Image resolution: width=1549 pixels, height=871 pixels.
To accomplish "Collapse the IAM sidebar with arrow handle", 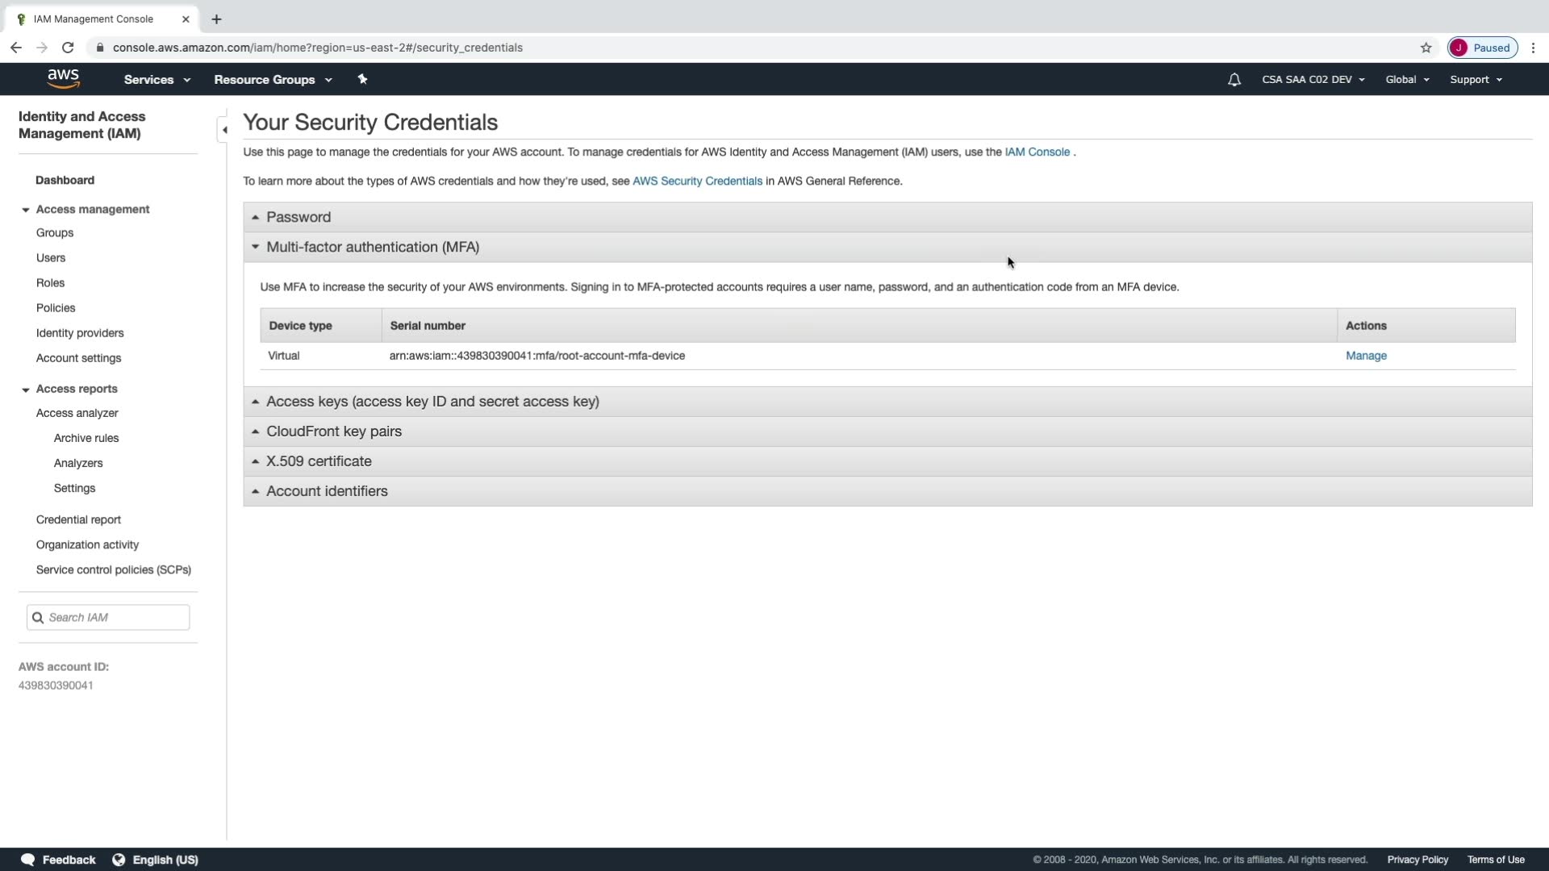I will (x=223, y=130).
